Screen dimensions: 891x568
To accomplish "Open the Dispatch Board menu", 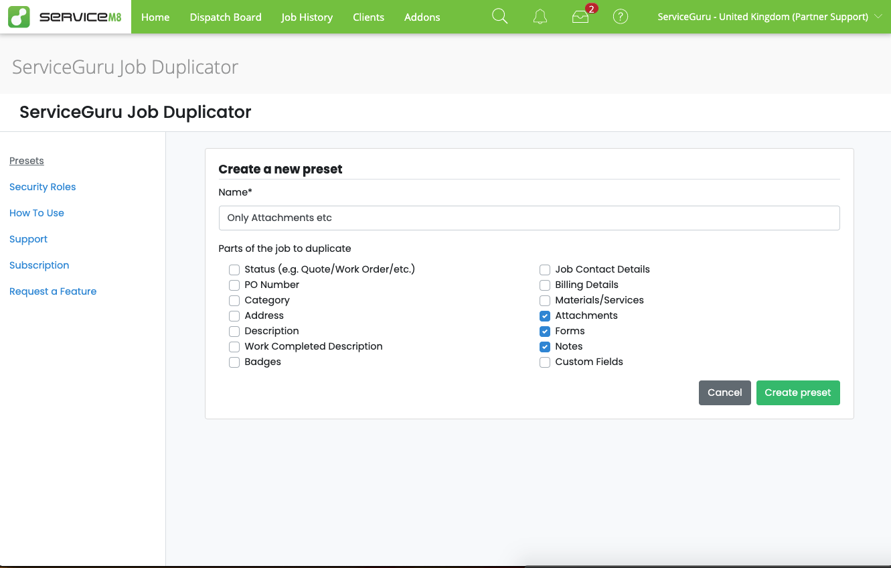I will tap(226, 17).
